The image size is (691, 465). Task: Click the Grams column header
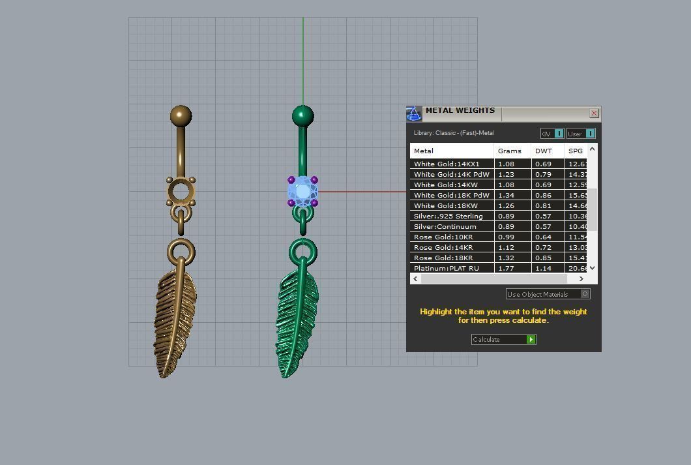pyautogui.click(x=512, y=151)
